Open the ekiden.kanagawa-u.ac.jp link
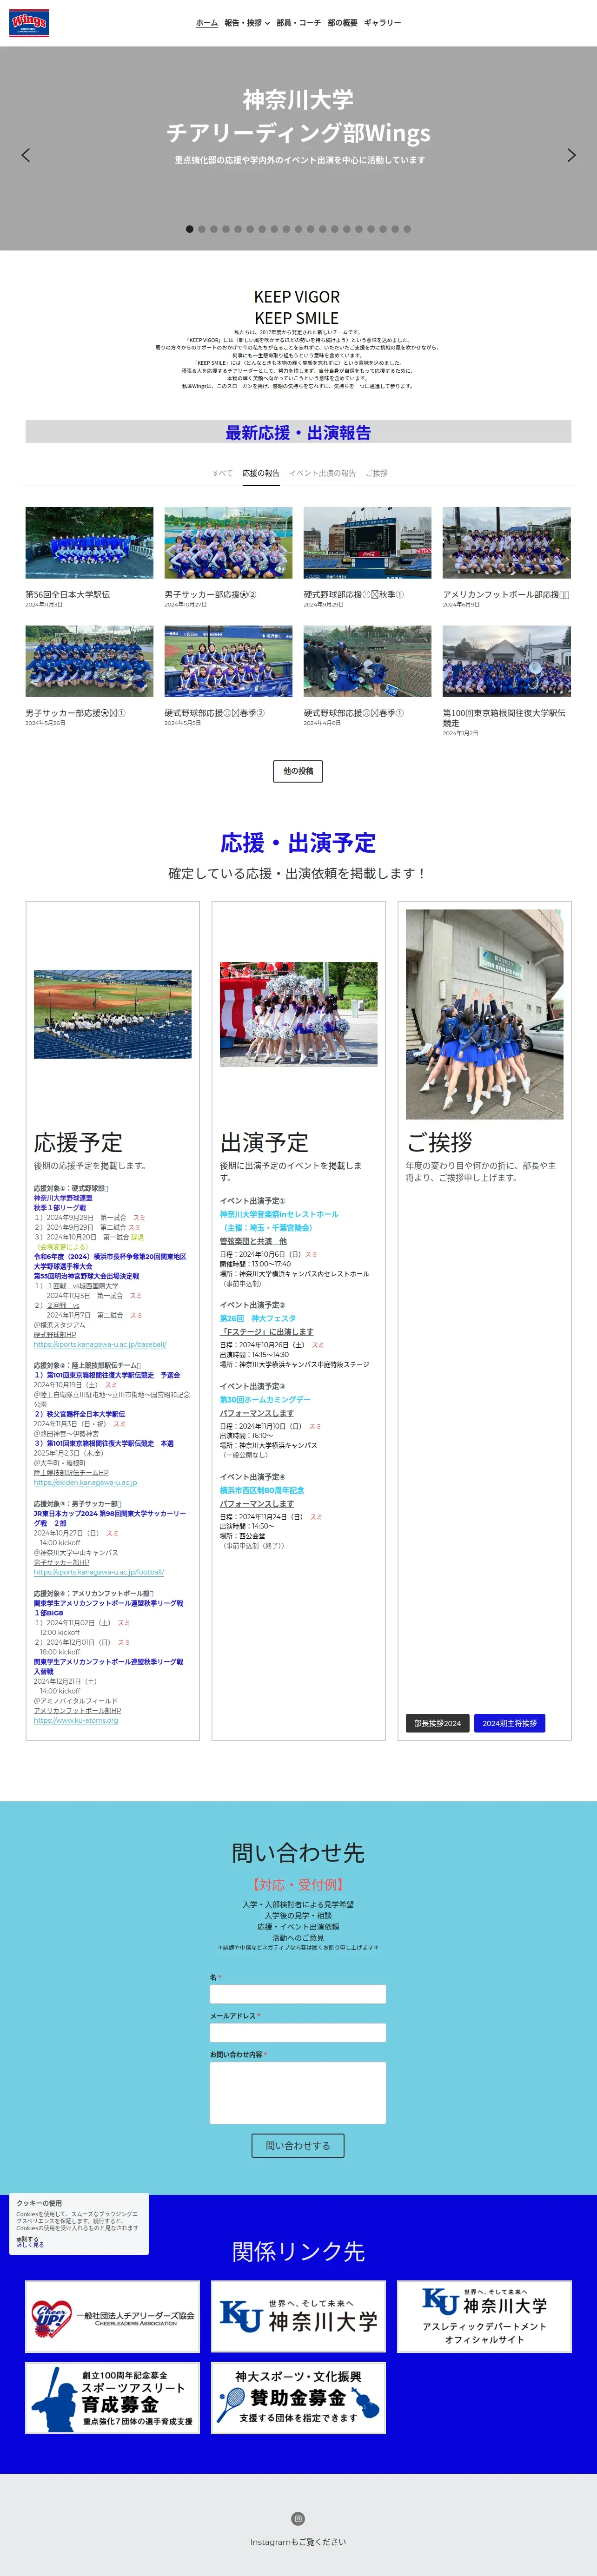Viewport: 597px width, 2576px height. pyautogui.click(x=85, y=1483)
